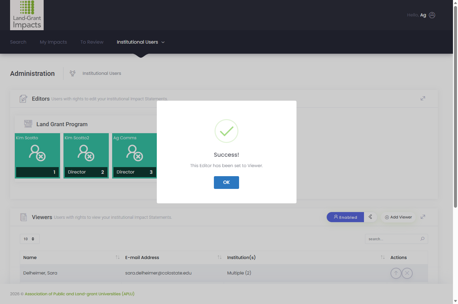Viewport: 458px width, 304px height.
Task: Open the user profile icon beside Hello, Ag
Action: pyautogui.click(x=432, y=15)
